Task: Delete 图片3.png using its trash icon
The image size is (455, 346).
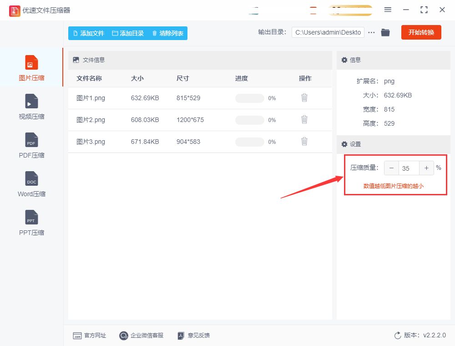Action: point(304,142)
